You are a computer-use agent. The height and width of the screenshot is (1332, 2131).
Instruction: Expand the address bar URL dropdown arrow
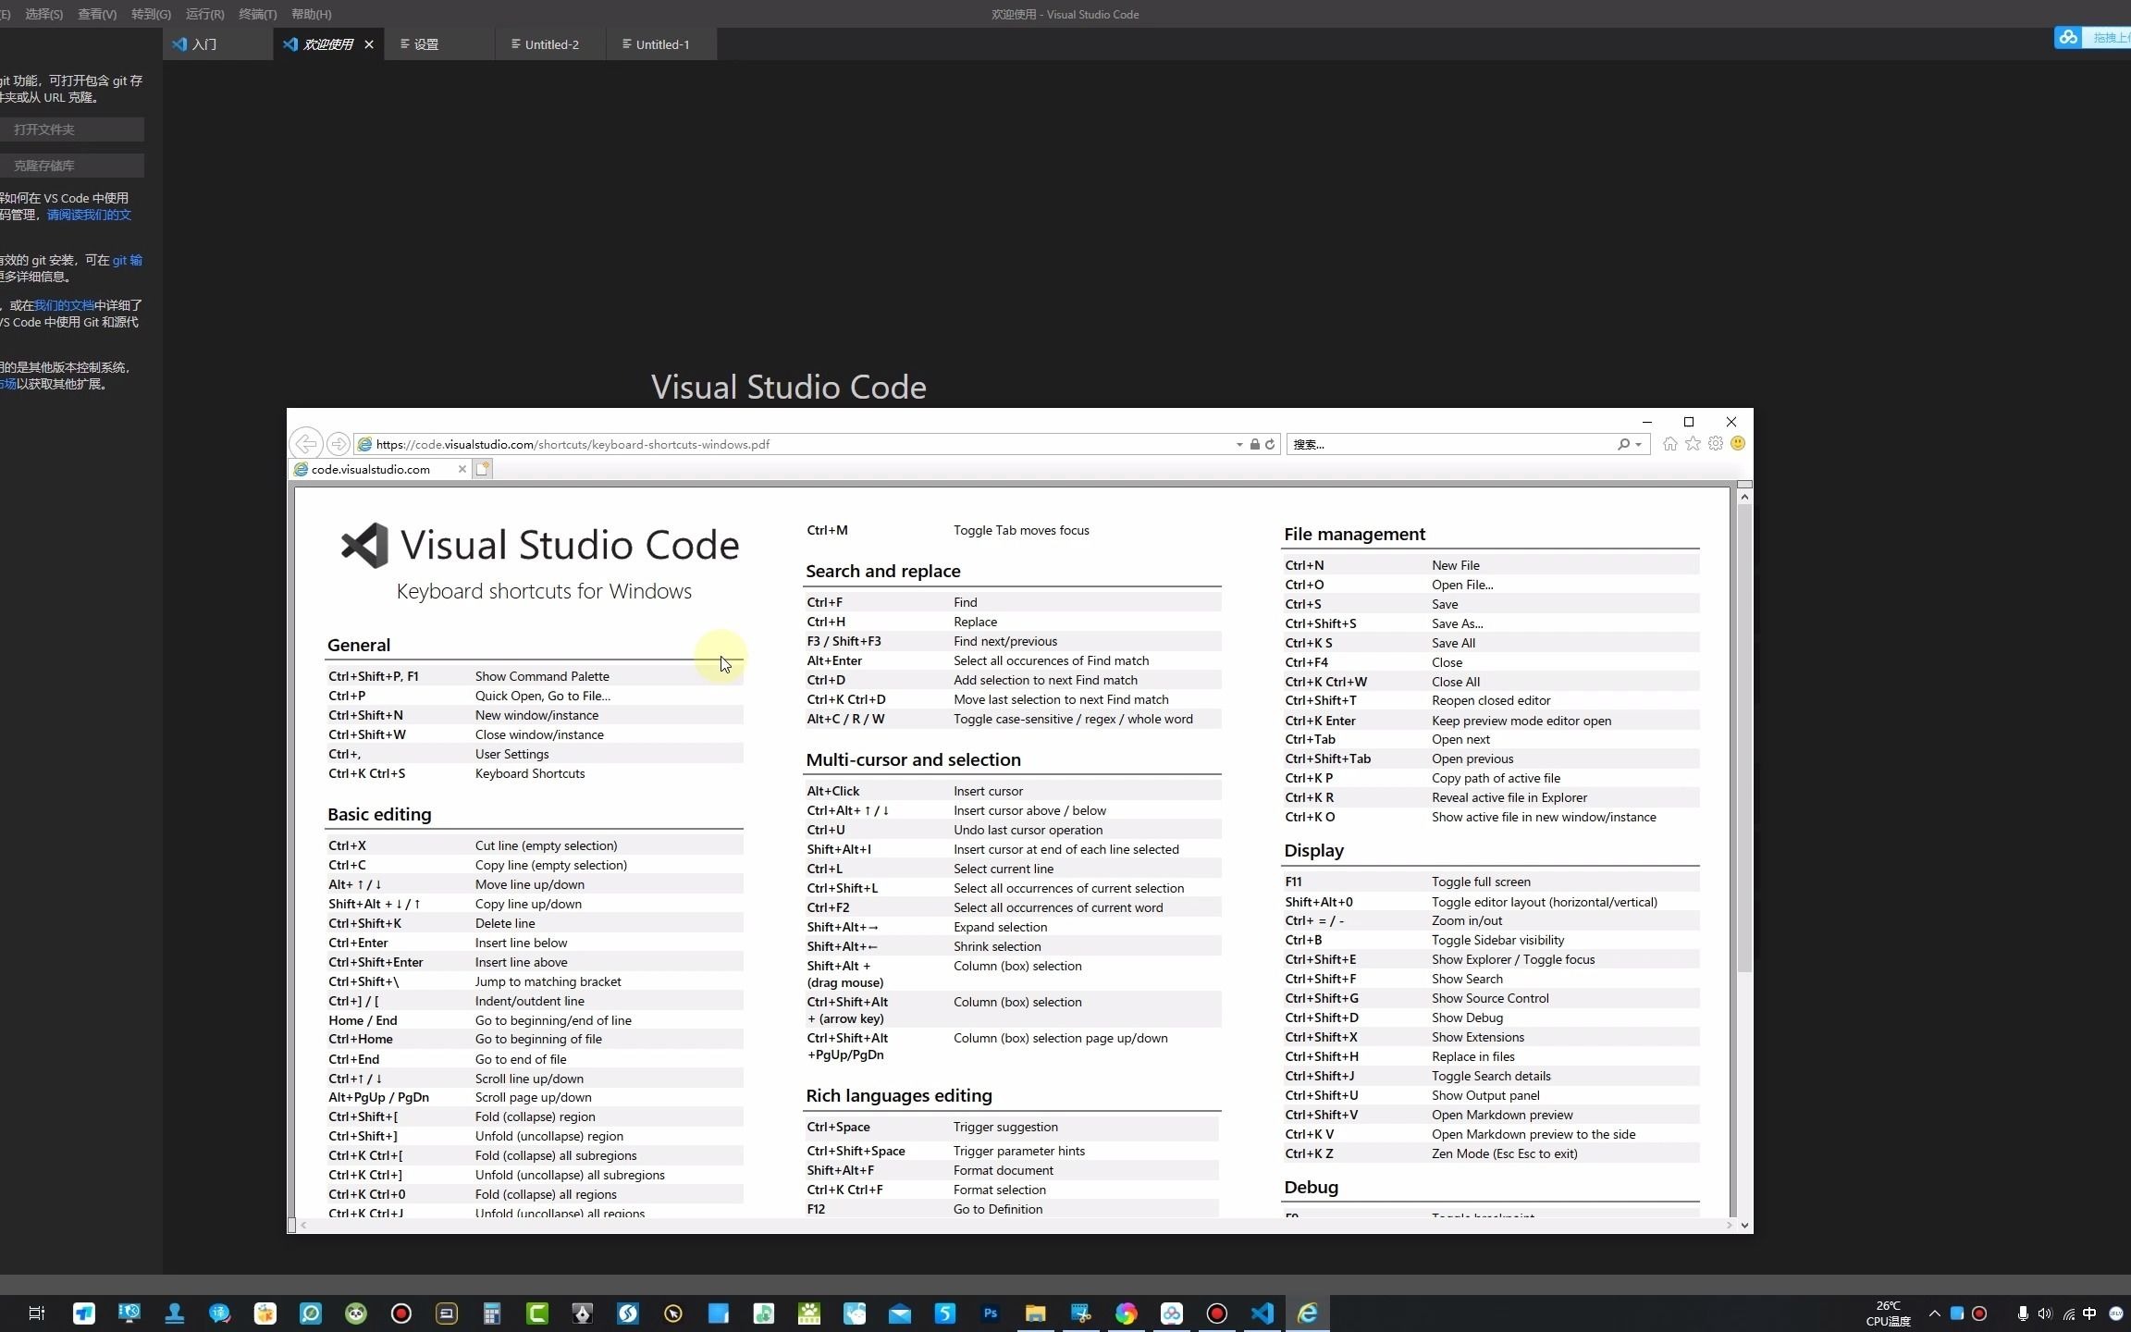(x=1239, y=445)
